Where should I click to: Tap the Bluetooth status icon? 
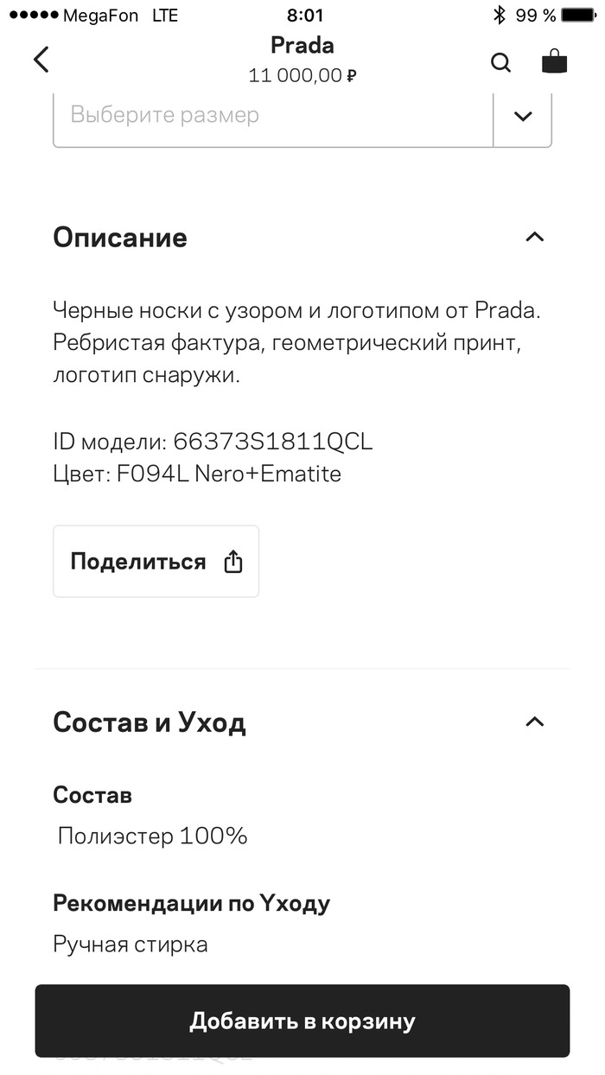(499, 15)
